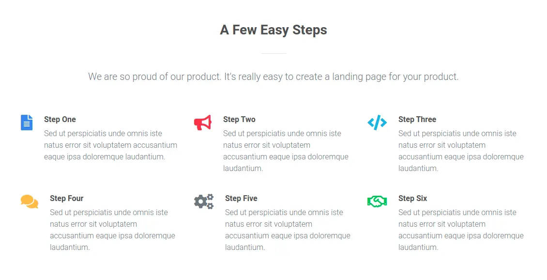This screenshot has height=280, width=547.
Task: Click the blue document icon
Action: (x=27, y=123)
